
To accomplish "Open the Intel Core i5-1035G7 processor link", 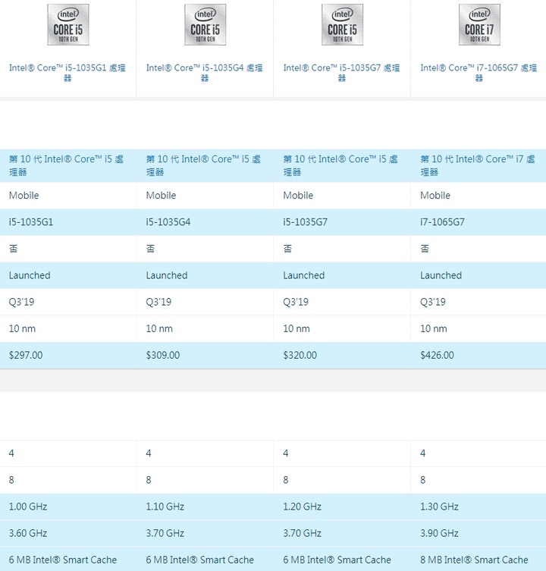I will point(342,73).
